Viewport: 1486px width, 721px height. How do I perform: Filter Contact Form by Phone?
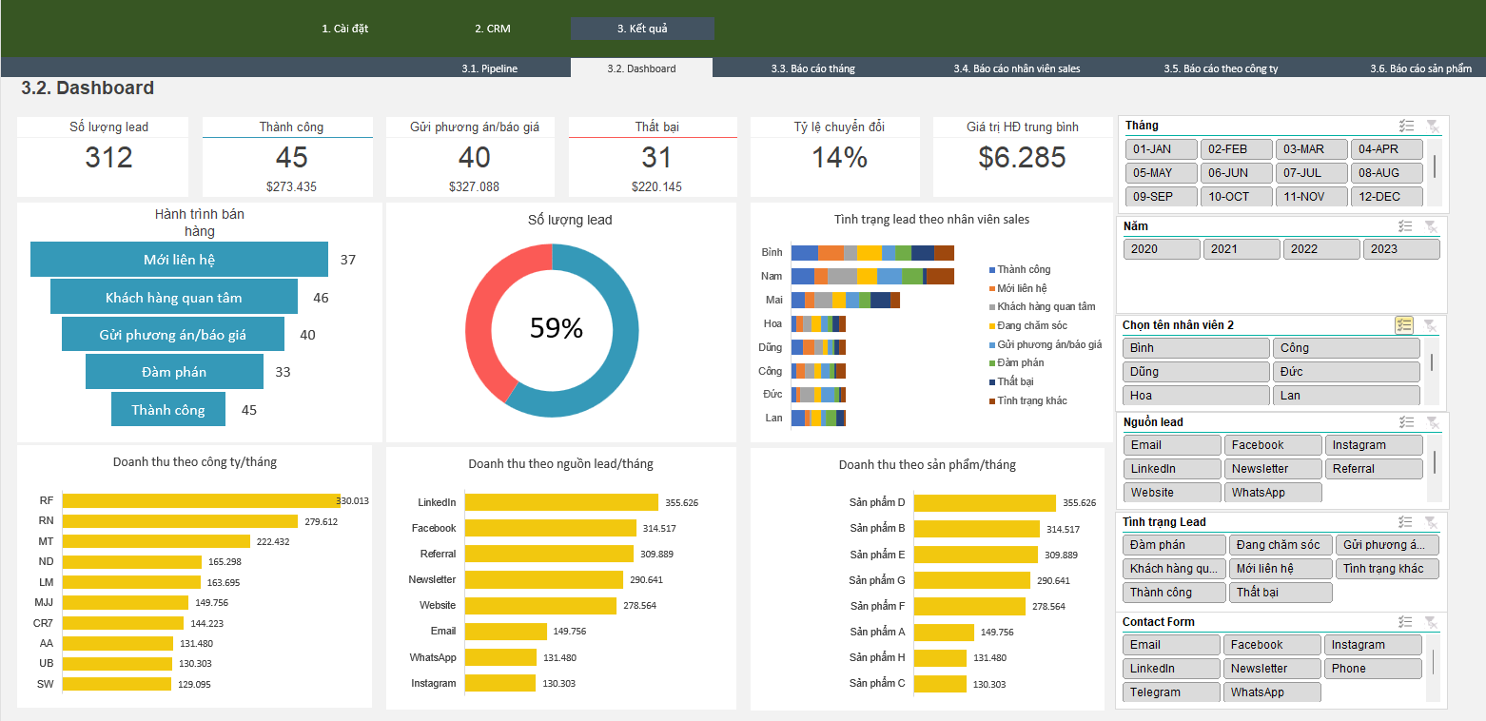(1373, 669)
